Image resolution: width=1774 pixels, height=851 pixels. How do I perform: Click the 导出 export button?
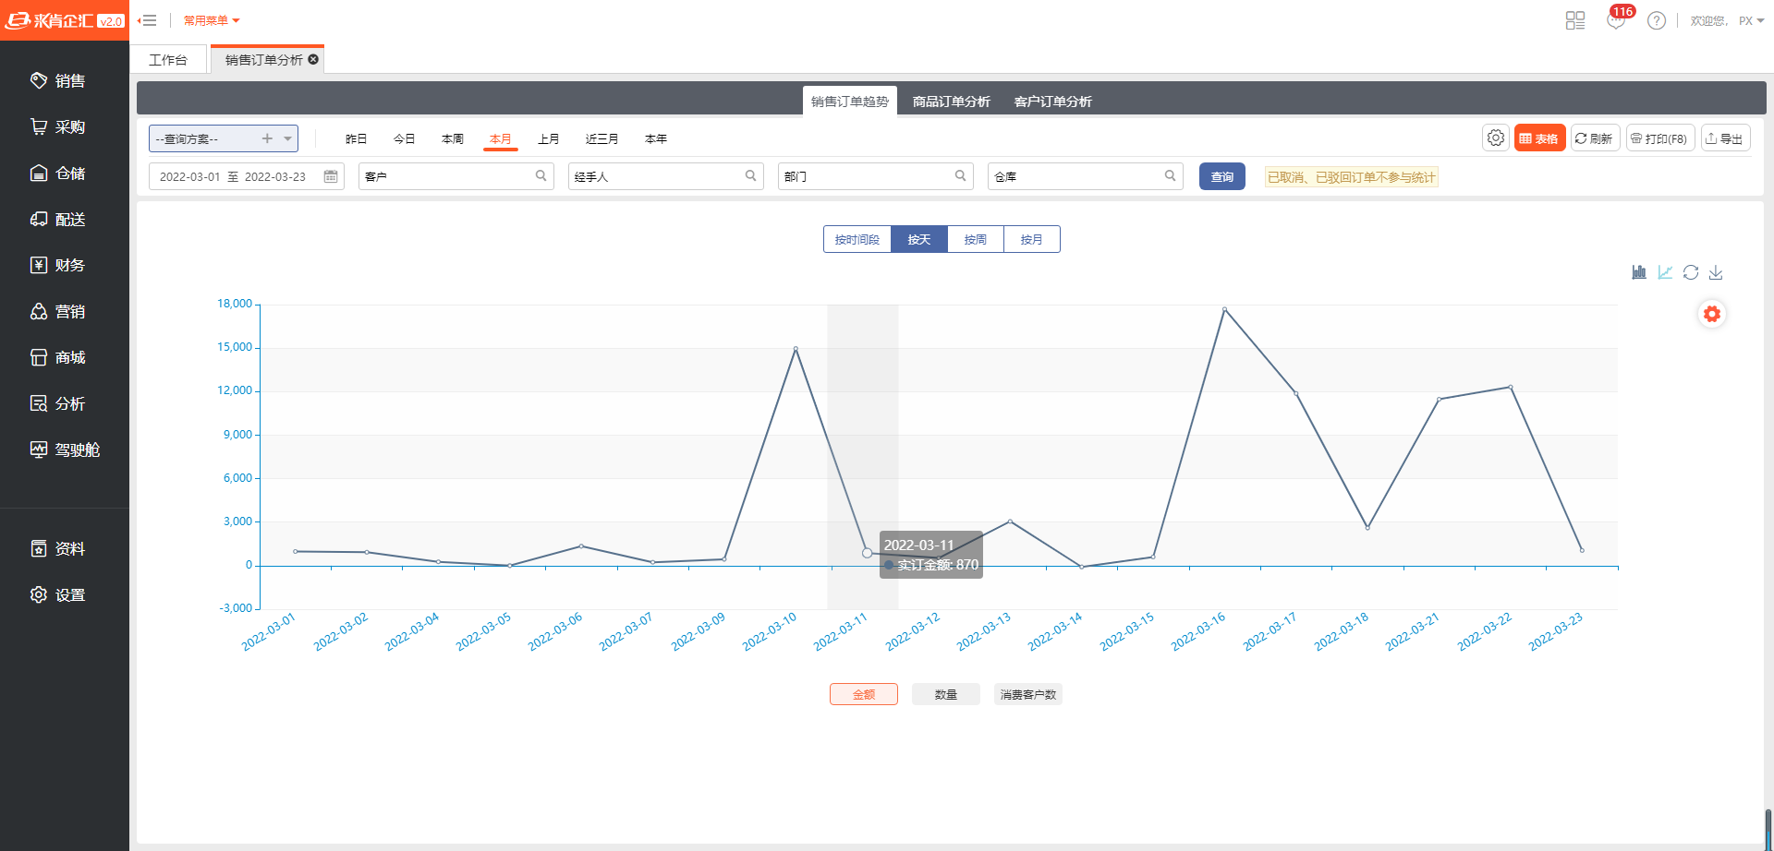(x=1725, y=138)
